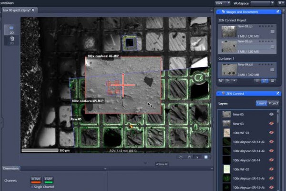Toggle visibility of the 100x WF-02 layer
The image size is (286, 191).
coord(271,169)
